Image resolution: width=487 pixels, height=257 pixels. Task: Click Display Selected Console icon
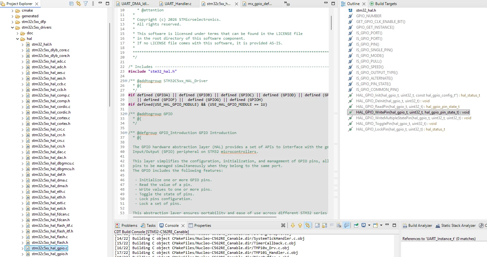[364, 225]
